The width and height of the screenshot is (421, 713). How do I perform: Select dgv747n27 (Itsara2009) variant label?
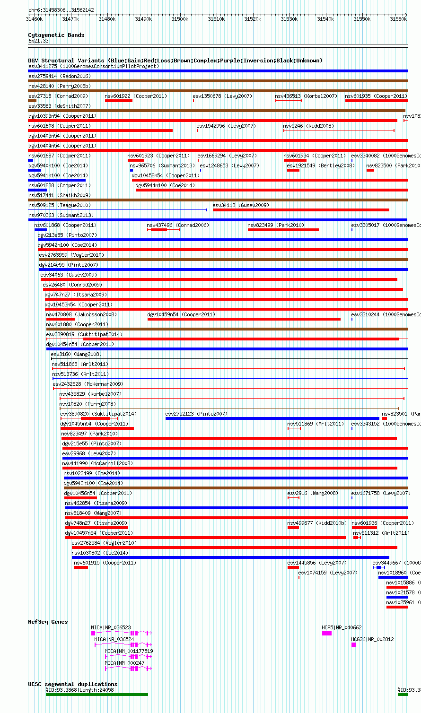pyautogui.click(x=76, y=295)
